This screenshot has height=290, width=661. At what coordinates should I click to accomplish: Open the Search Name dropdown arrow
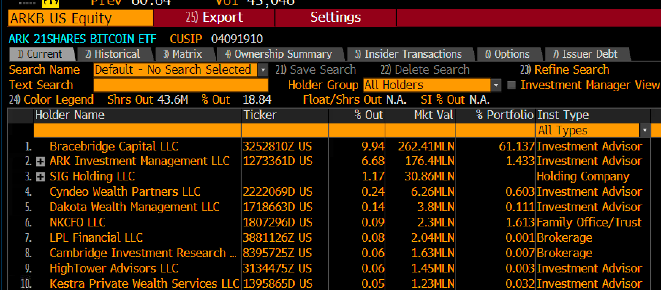(262, 70)
